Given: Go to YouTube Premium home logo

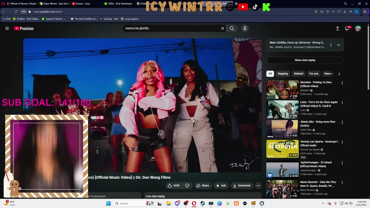Looking at the screenshot, I should pyautogui.click(x=24, y=28).
